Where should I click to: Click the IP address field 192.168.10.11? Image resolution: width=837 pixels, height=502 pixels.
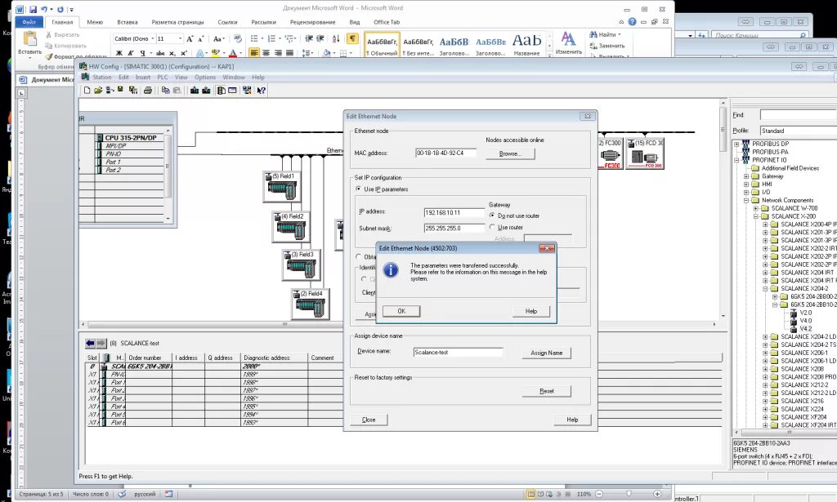(454, 212)
